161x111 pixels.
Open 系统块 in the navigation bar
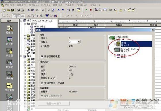9,75
